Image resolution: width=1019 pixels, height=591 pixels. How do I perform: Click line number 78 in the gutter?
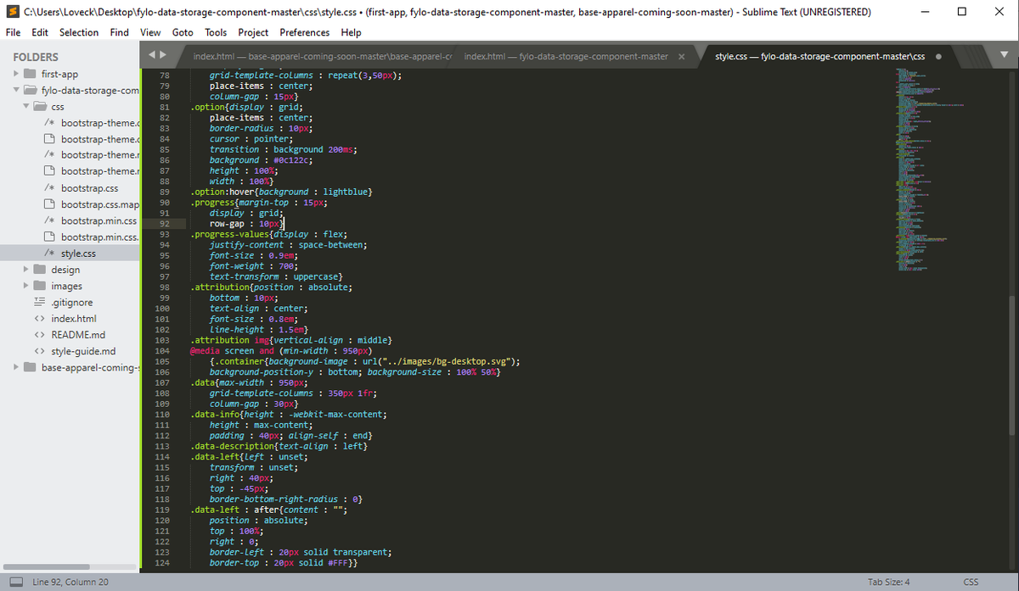tap(165, 75)
